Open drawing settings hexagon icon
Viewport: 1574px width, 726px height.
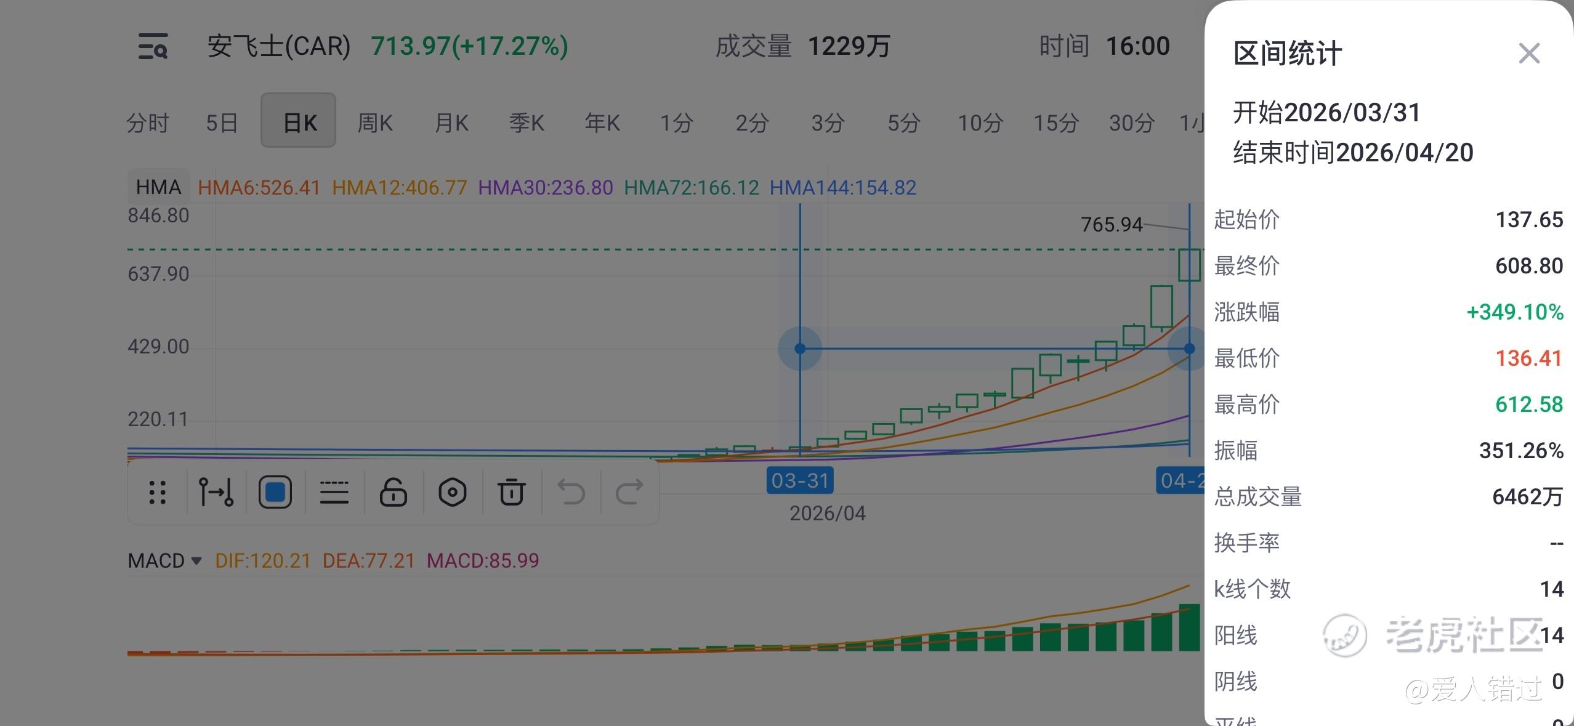click(452, 492)
